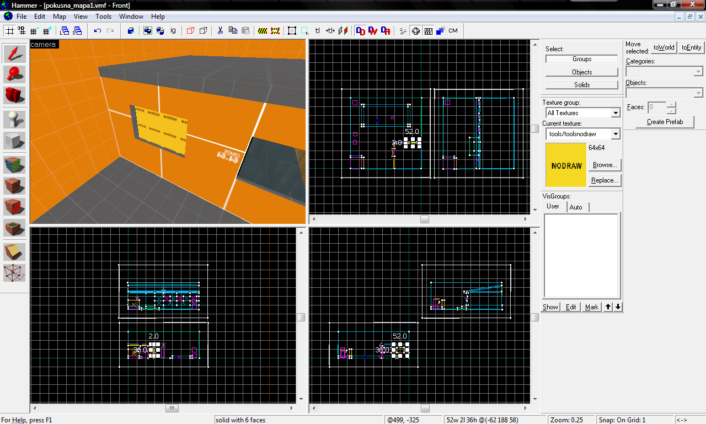Open the Current texture dropdown
Viewport: 706px width, 424px height.
(x=616, y=134)
